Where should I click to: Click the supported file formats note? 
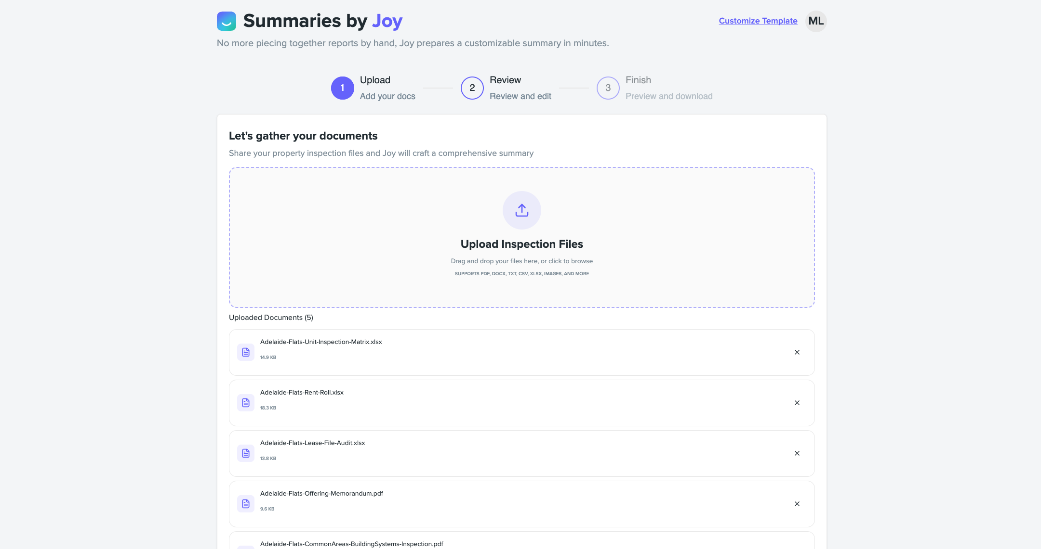[x=522, y=273]
